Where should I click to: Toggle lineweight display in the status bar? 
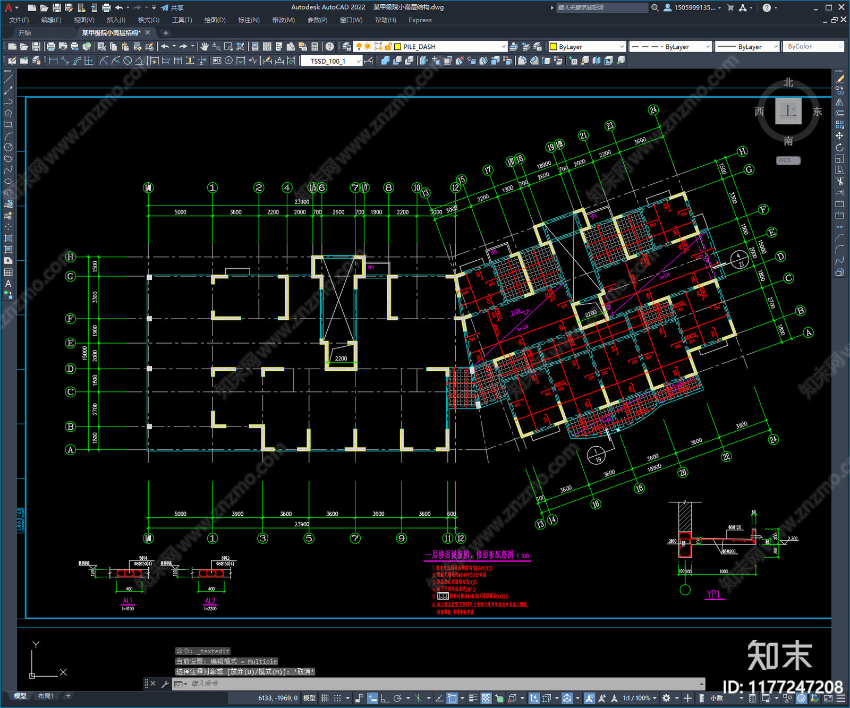tap(473, 698)
